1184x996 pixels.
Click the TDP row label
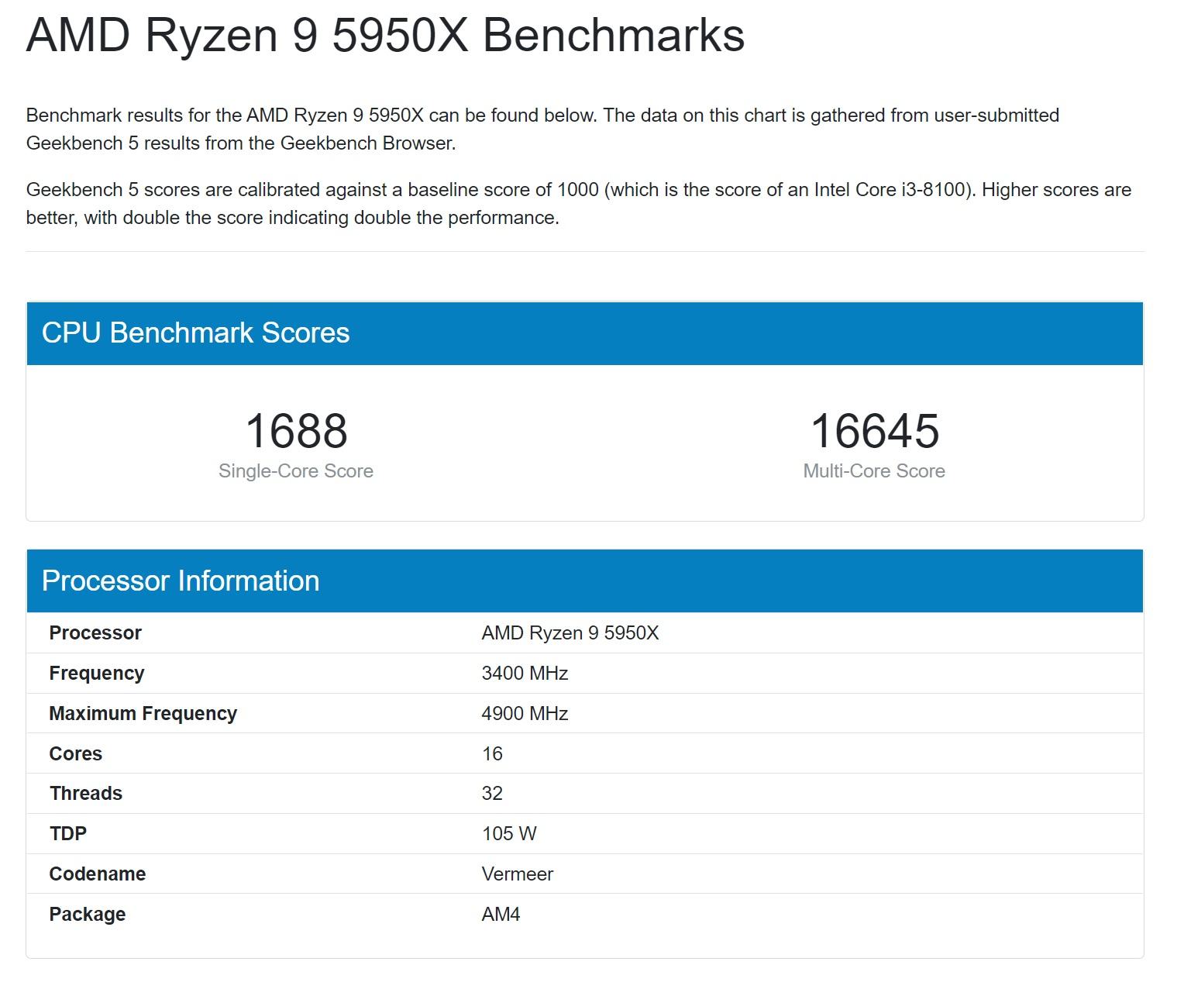tap(68, 834)
